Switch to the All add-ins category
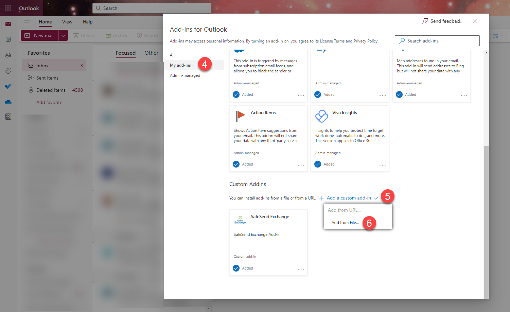 coord(172,55)
